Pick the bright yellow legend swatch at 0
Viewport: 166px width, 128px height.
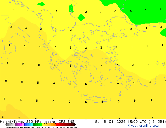43,125
